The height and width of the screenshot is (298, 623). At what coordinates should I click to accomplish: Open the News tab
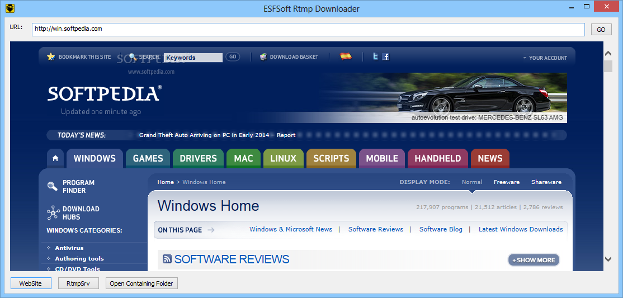(x=490, y=159)
